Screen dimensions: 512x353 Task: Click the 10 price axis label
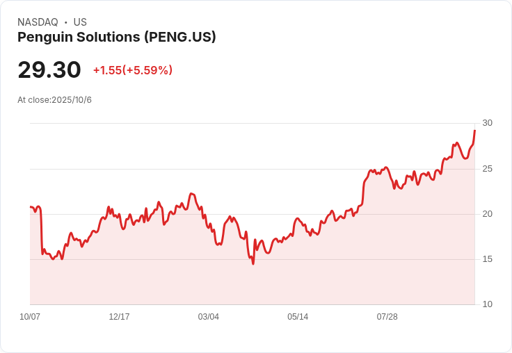point(487,304)
